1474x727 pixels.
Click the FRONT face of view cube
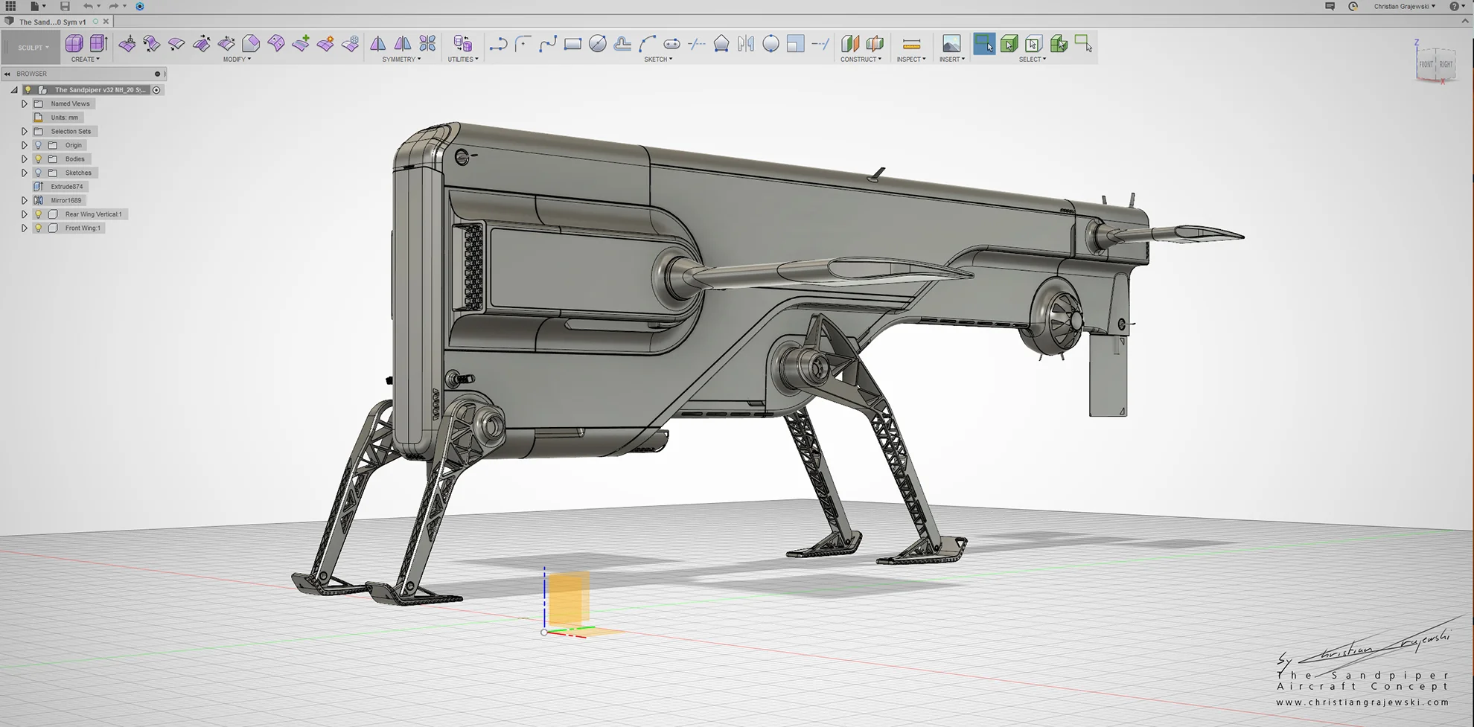click(x=1426, y=65)
